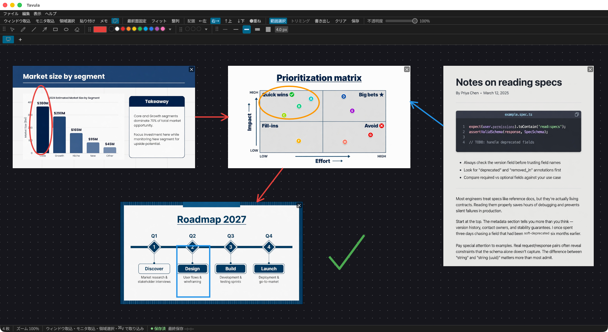
Task: Choose the thinnest stroke width line
Action: pos(225,29)
